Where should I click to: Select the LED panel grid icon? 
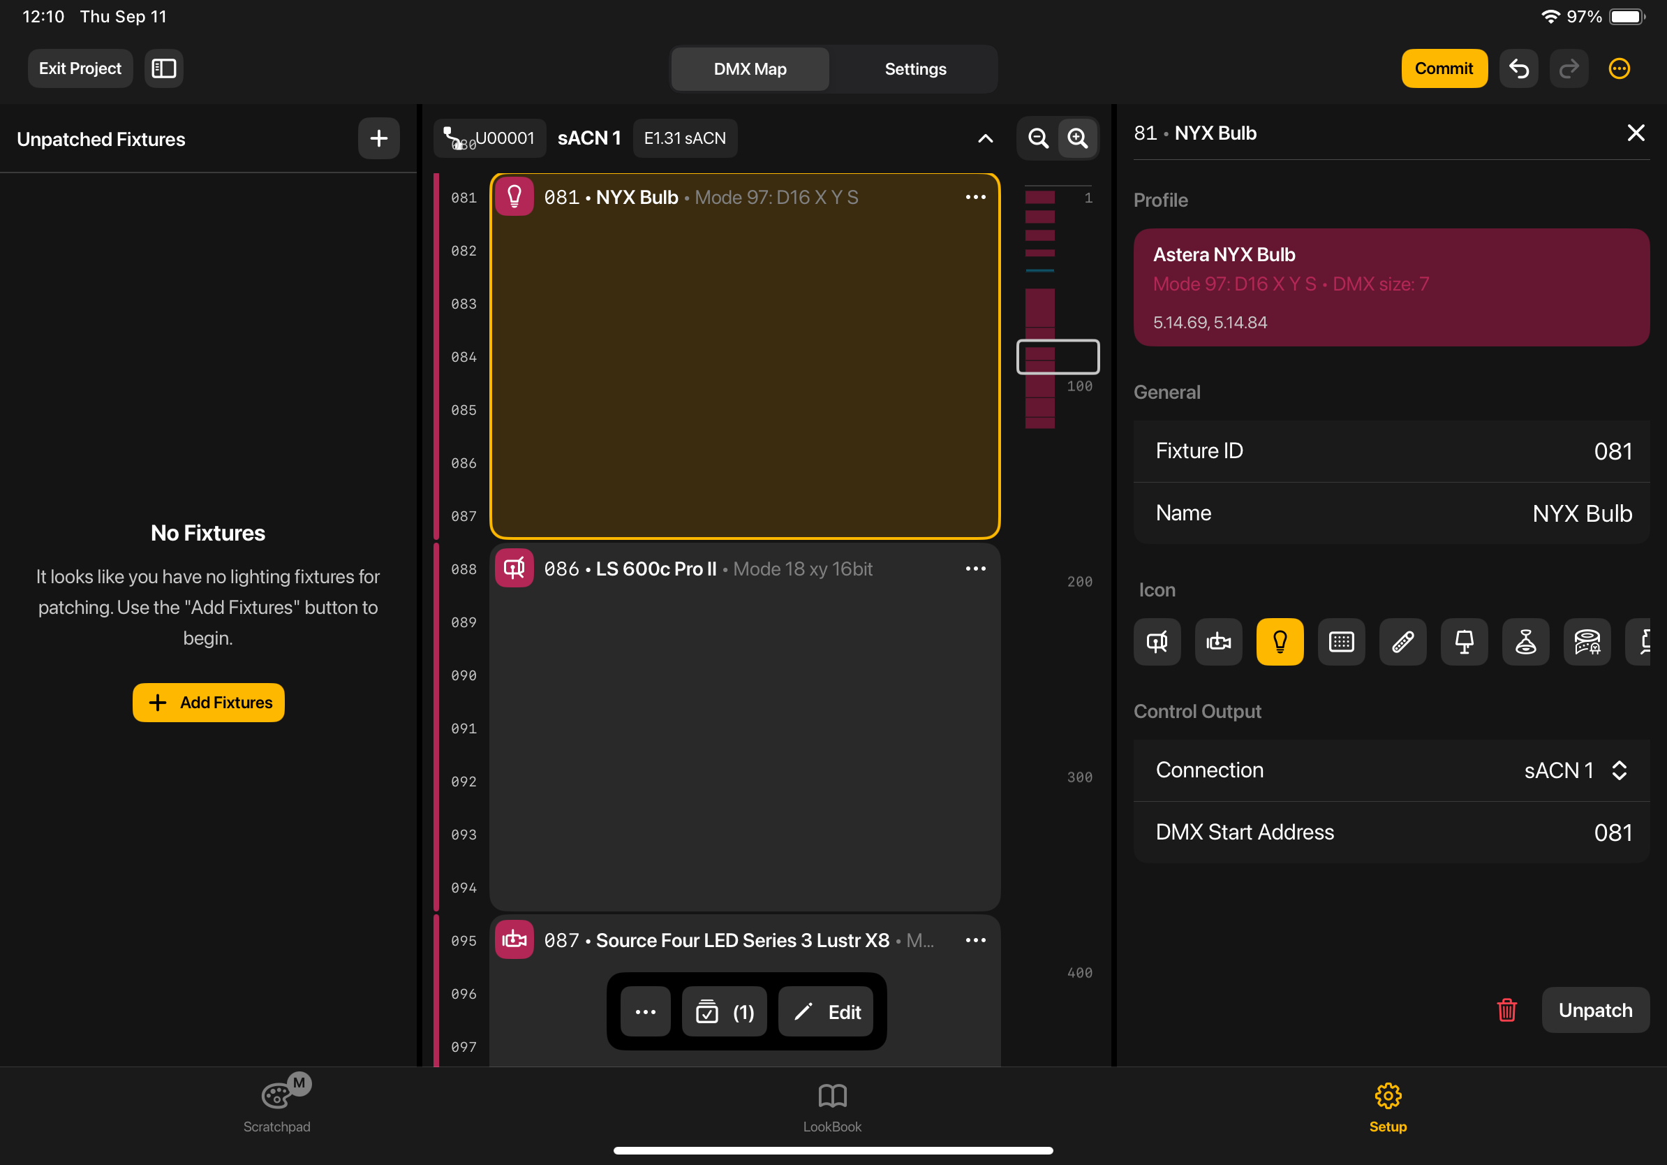click(x=1341, y=642)
